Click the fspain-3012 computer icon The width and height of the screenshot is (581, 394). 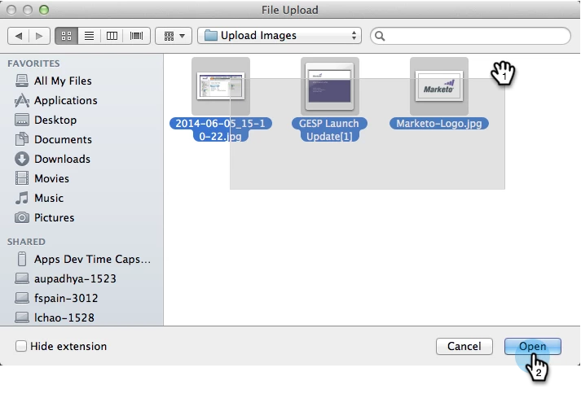[22, 298]
